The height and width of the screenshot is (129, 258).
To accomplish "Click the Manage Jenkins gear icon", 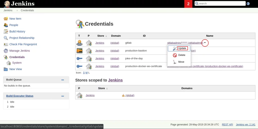I will [6, 51].
